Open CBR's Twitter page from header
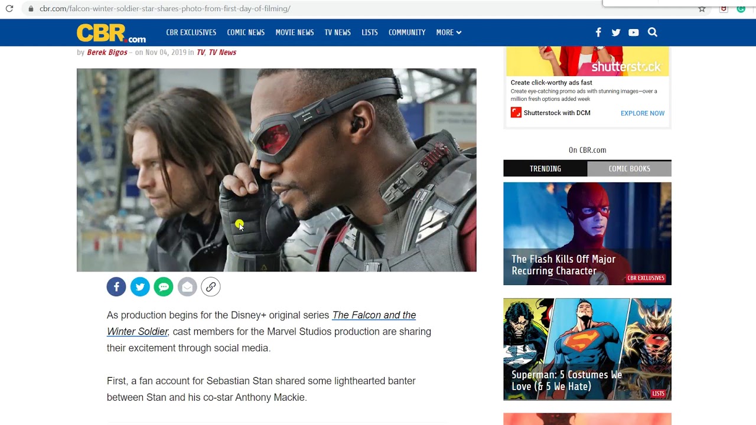The width and height of the screenshot is (756, 425). [x=616, y=32]
